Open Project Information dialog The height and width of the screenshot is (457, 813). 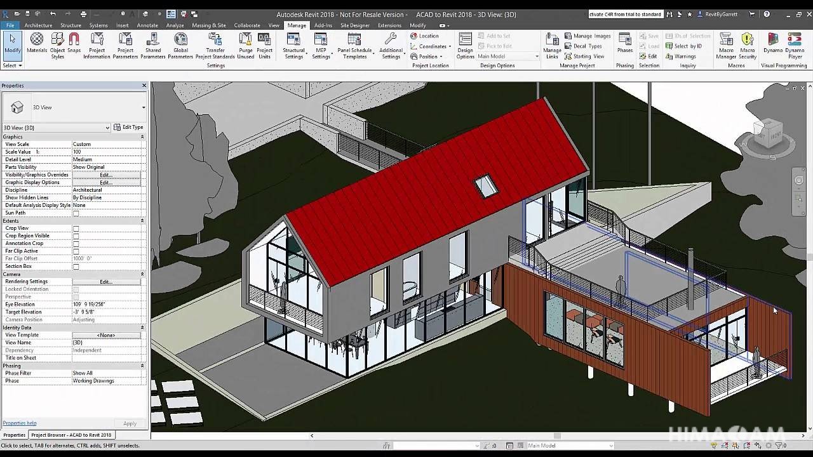97,46
